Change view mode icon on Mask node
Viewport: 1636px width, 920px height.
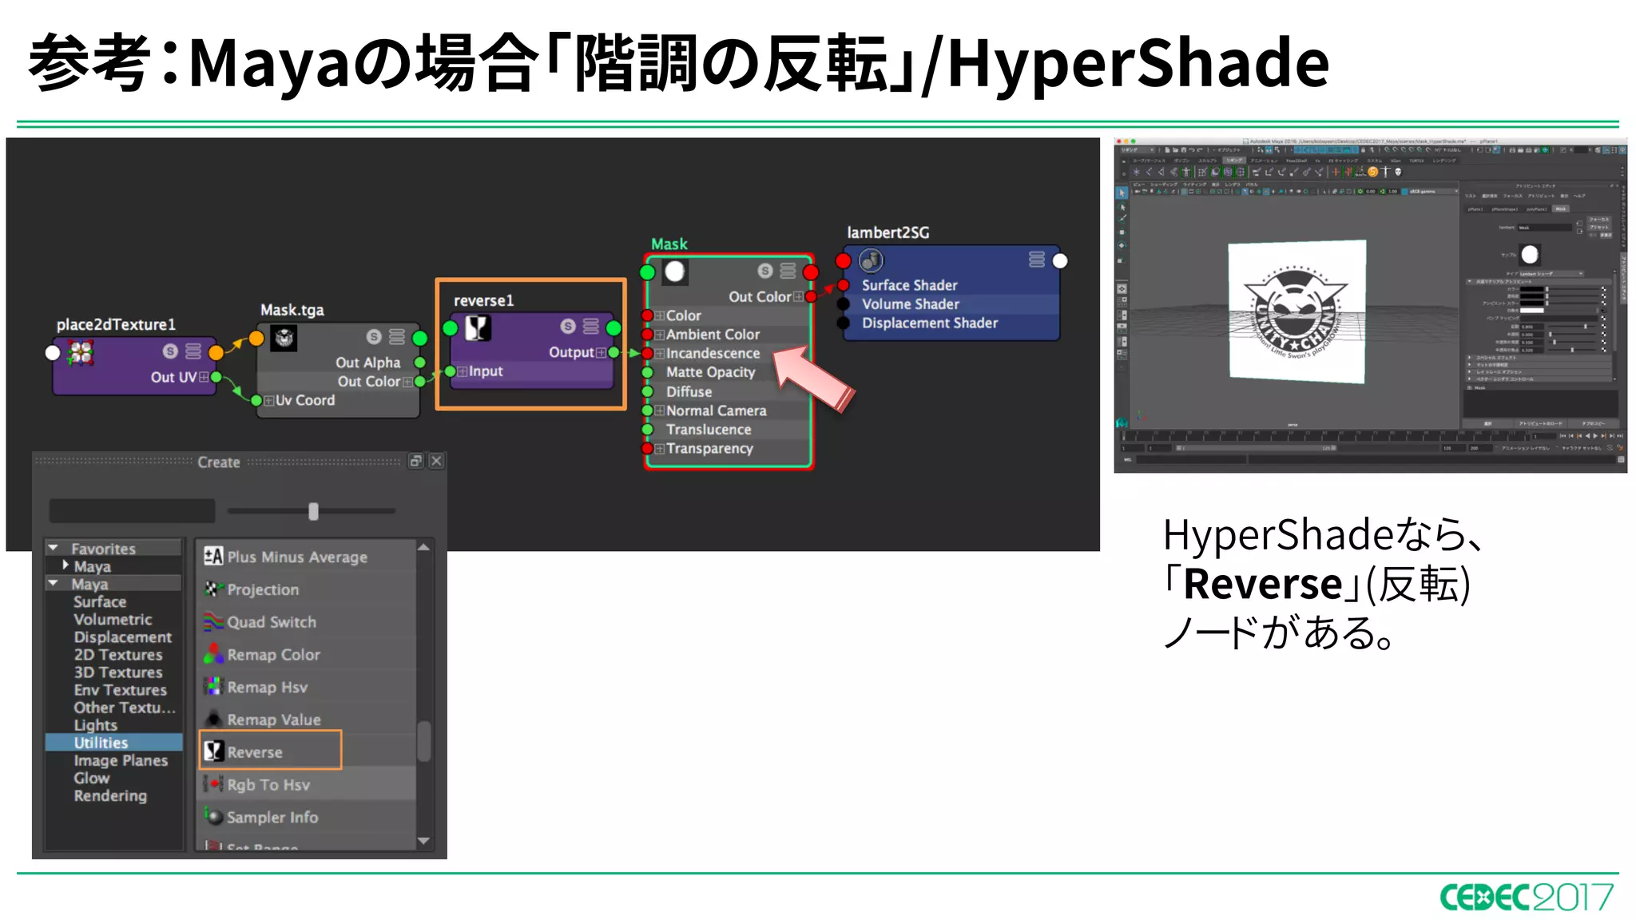pyautogui.click(x=788, y=271)
